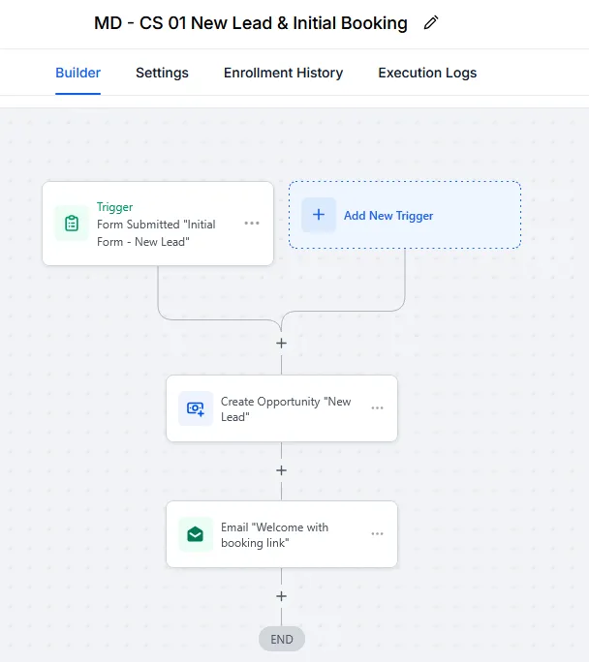Switch to the Settings tab
Screen dimensions: 589x662
coord(162,73)
